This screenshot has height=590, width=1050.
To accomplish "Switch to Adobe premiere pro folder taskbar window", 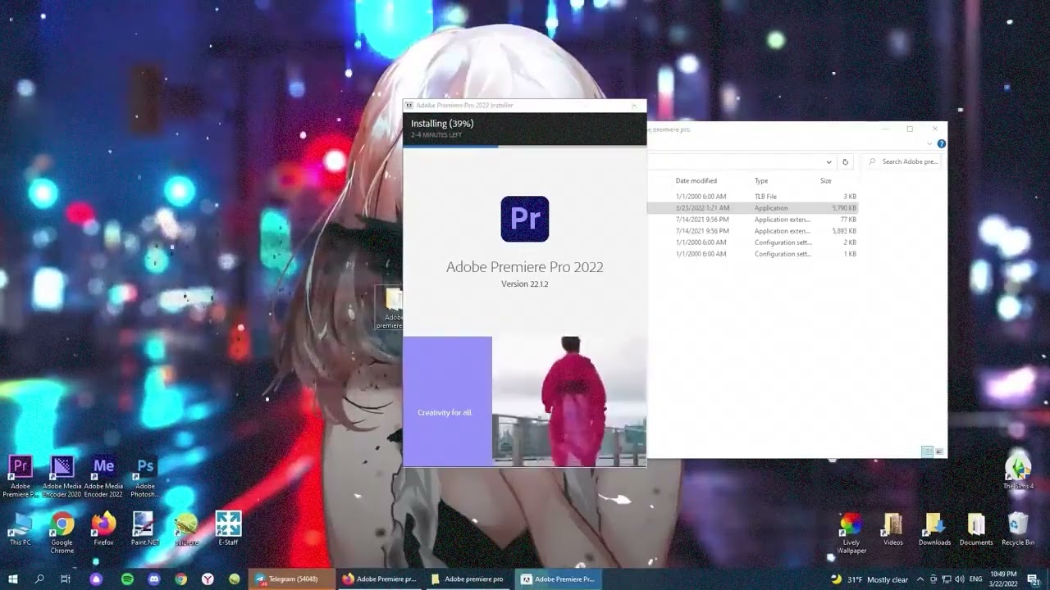I will (x=468, y=579).
